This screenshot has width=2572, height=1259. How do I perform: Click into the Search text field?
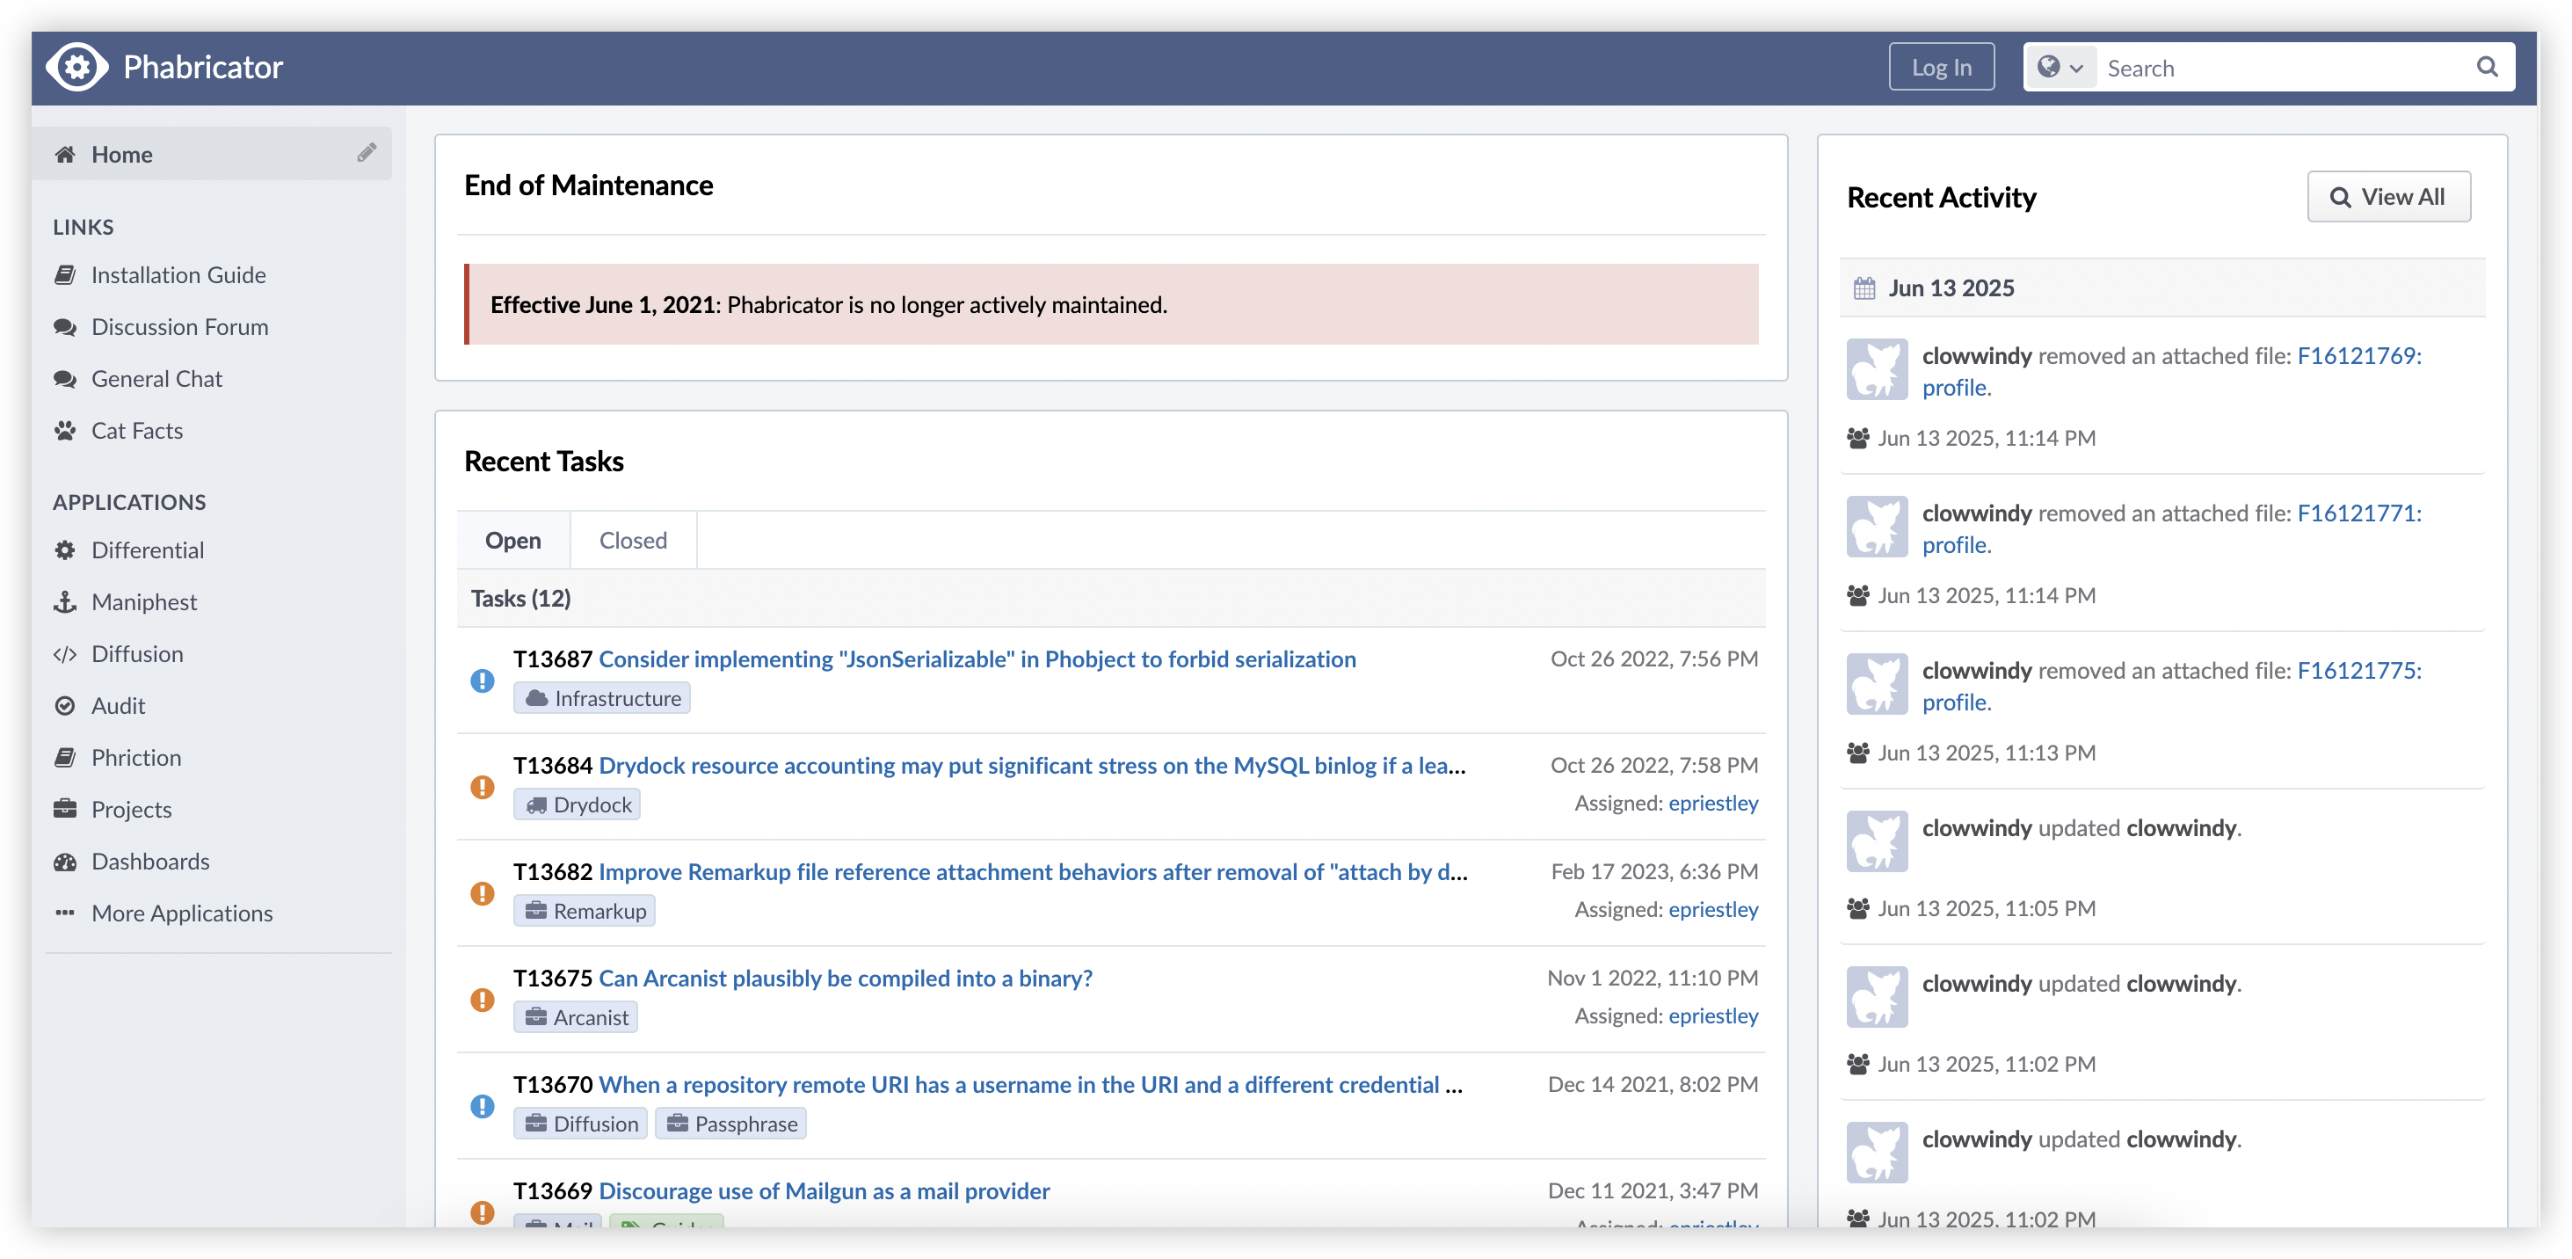pyautogui.click(x=2277, y=67)
